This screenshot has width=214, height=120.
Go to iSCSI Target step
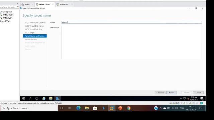point(30,33)
